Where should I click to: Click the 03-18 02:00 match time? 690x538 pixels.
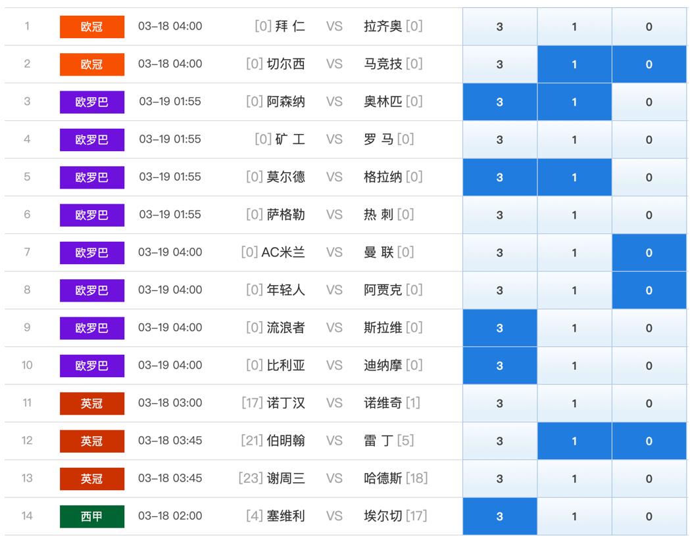pos(170,516)
